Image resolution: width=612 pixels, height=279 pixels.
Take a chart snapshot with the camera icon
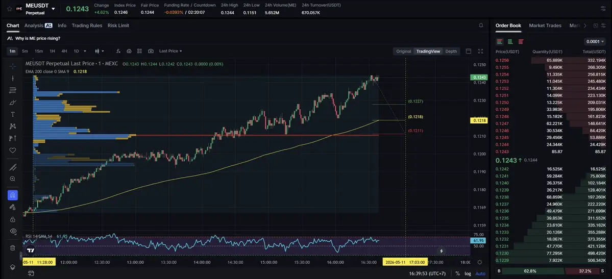[151, 51]
